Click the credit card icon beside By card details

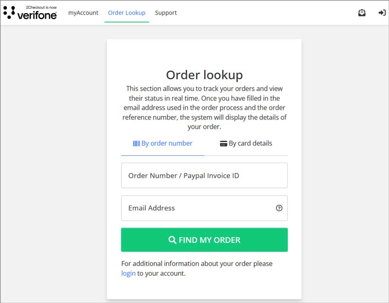coord(223,143)
